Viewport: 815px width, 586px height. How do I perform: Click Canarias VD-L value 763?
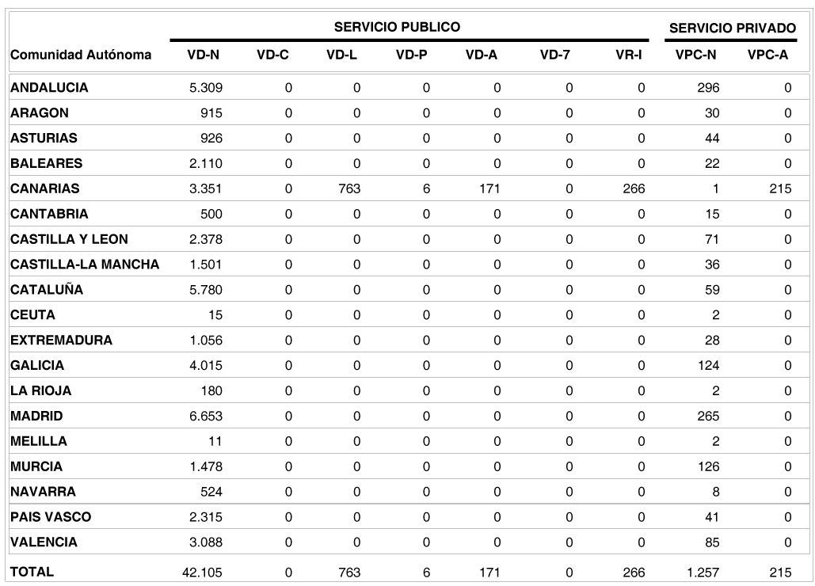pyautogui.click(x=353, y=188)
